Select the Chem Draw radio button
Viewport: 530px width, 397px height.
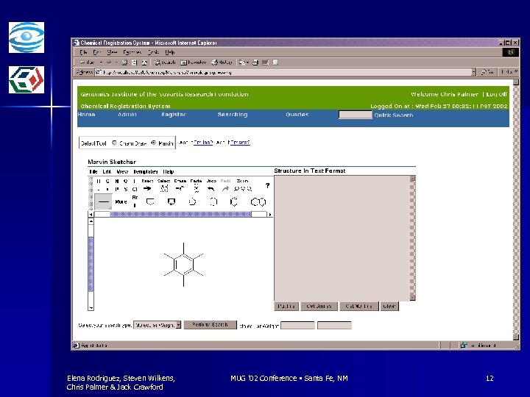[x=114, y=143]
